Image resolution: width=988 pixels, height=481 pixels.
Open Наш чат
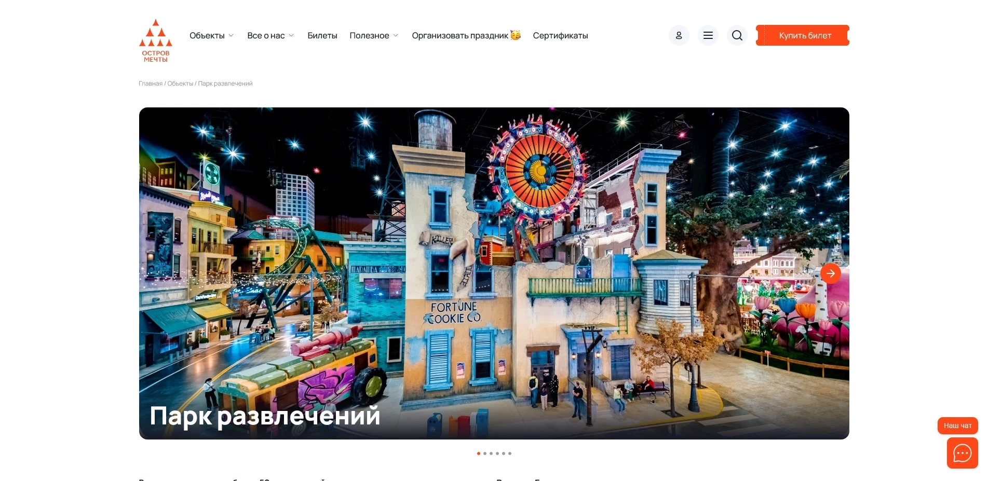click(x=958, y=425)
